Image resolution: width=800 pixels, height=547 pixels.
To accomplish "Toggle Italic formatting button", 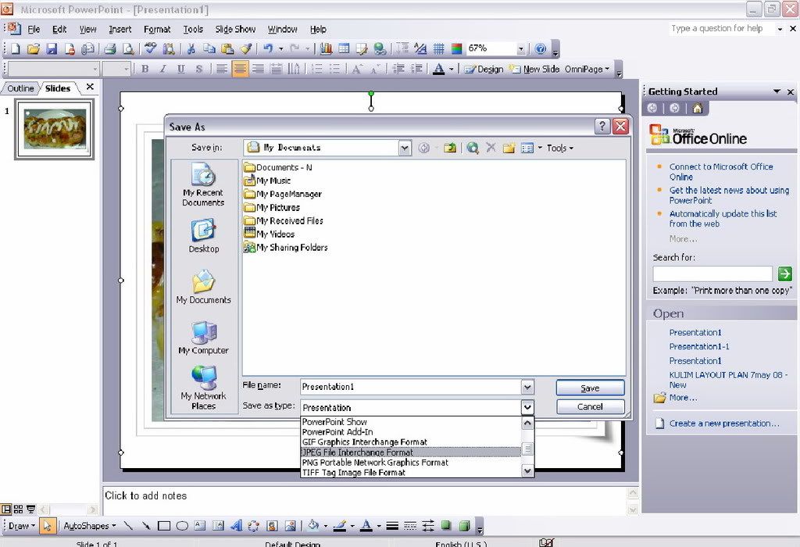I will [x=162, y=69].
